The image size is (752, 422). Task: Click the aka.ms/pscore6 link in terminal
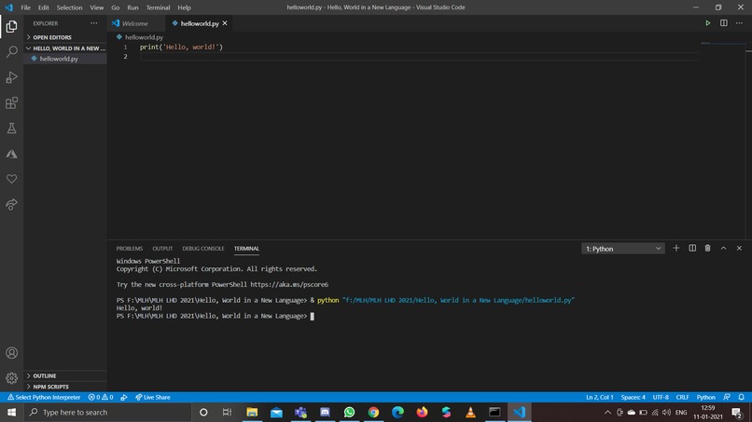289,284
